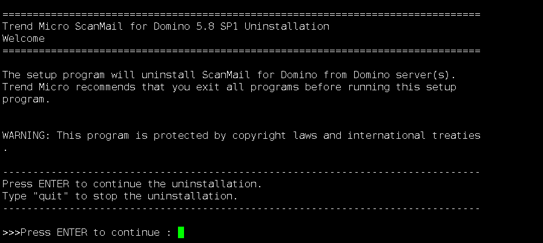Click the "The setup program will uninstall" line

228,75
